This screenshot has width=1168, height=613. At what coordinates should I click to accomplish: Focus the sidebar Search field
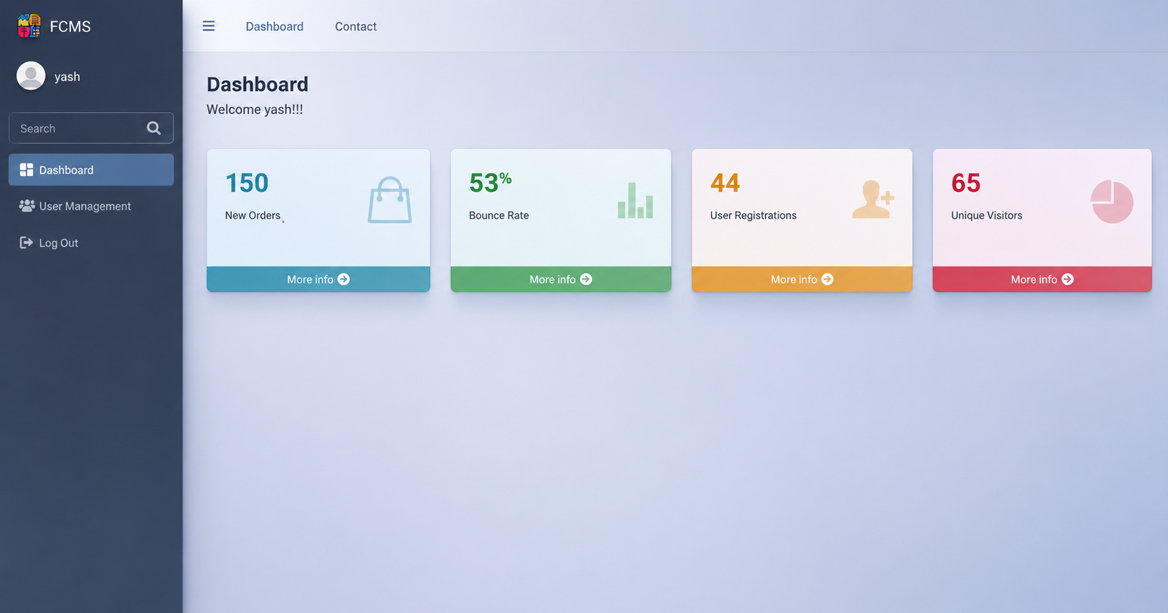point(73,128)
